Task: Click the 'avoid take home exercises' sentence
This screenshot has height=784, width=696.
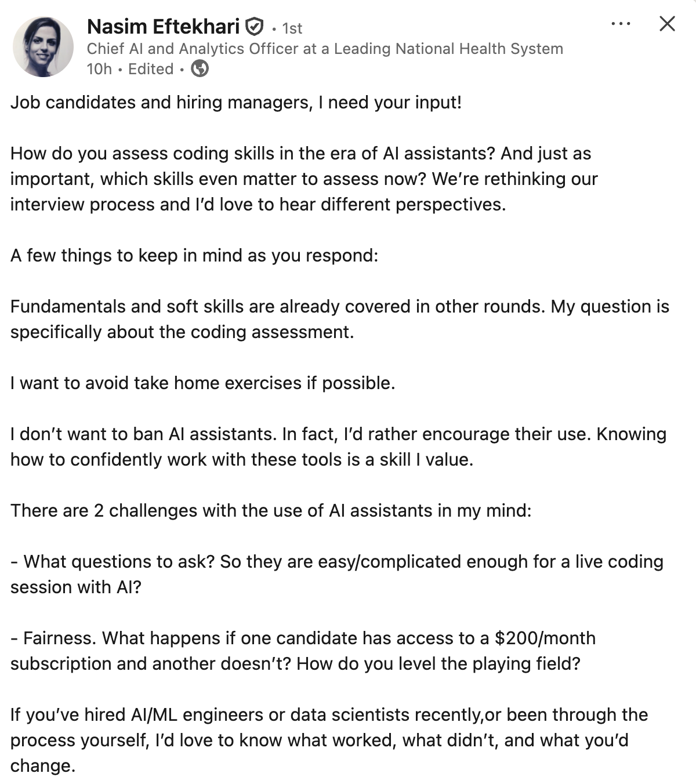Action: (x=202, y=383)
